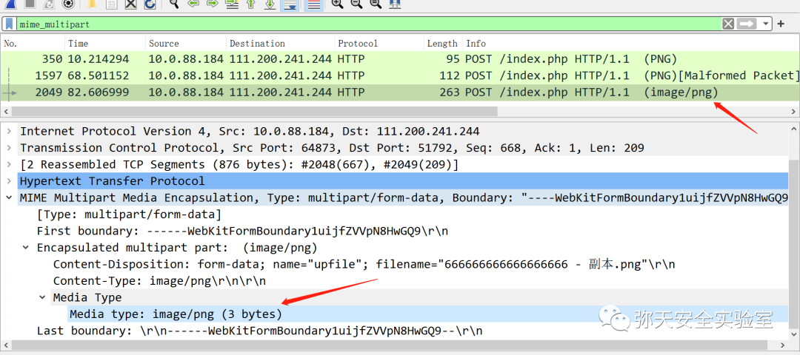Clear the display filter
The image size is (800, 355).
(728, 24)
